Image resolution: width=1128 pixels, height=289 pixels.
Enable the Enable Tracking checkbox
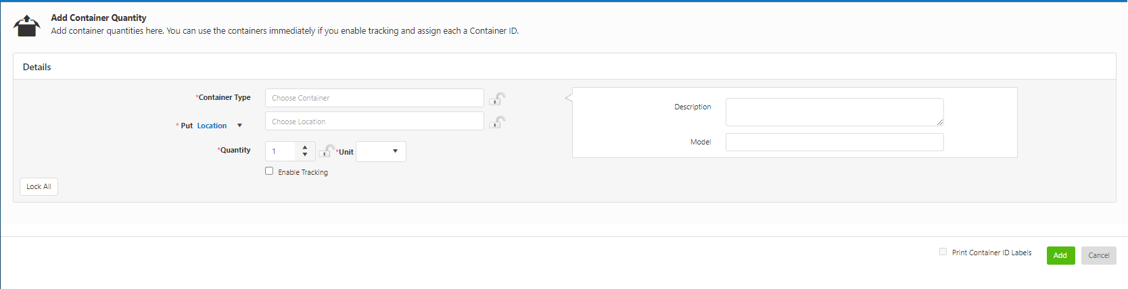pyautogui.click(x=269, y=171)
